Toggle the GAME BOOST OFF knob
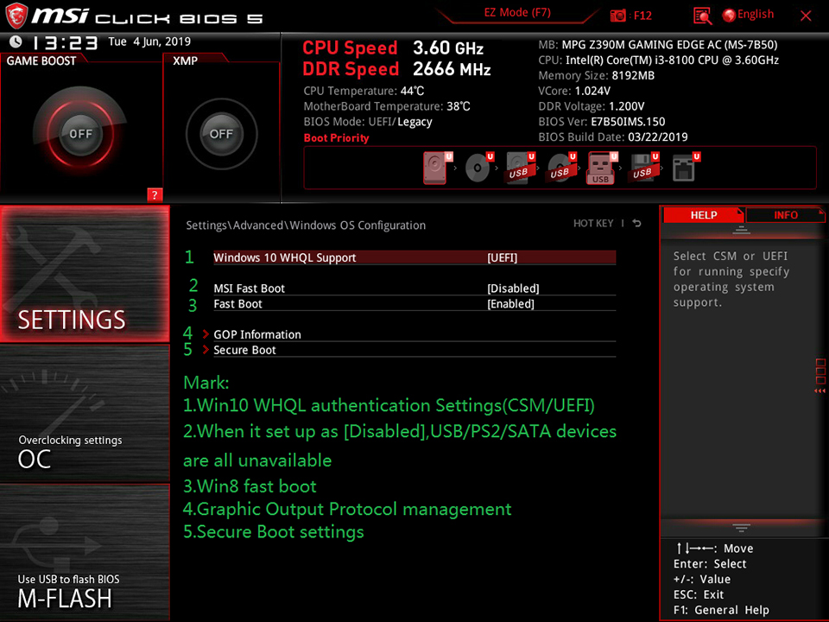 [x=80, y=134]
